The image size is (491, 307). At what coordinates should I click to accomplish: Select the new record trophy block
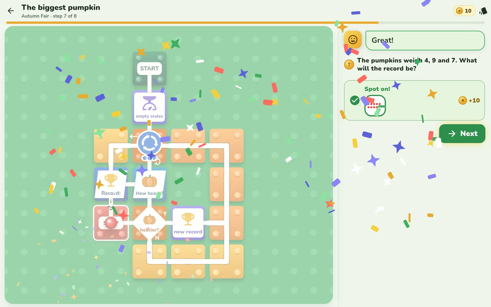click(188, 223)
